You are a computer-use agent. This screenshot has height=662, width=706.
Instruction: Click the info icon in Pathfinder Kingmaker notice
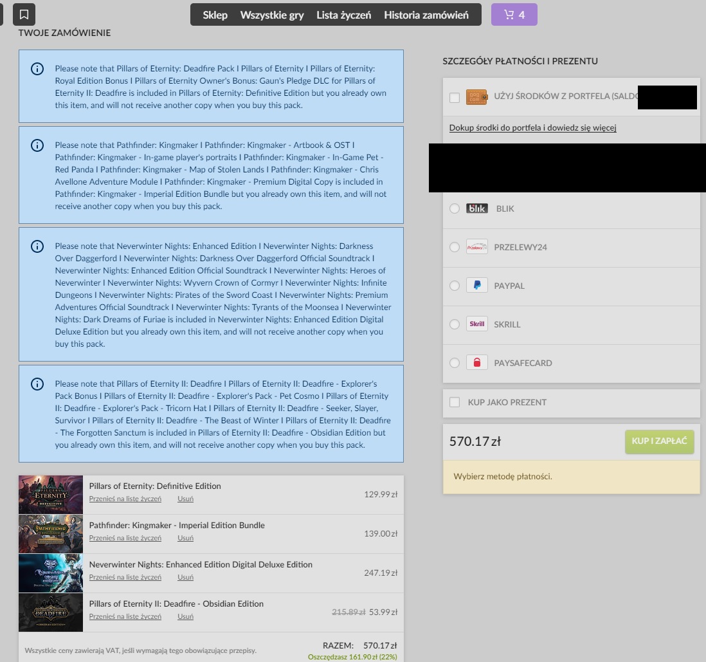pos(37,145)
